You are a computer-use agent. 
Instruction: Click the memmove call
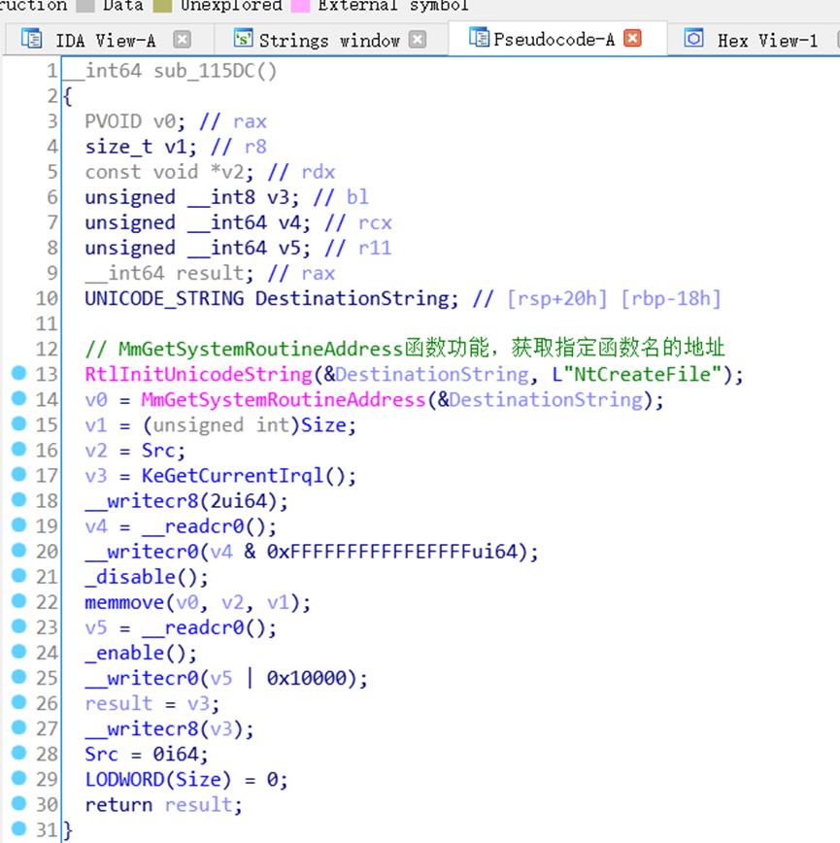124,603
